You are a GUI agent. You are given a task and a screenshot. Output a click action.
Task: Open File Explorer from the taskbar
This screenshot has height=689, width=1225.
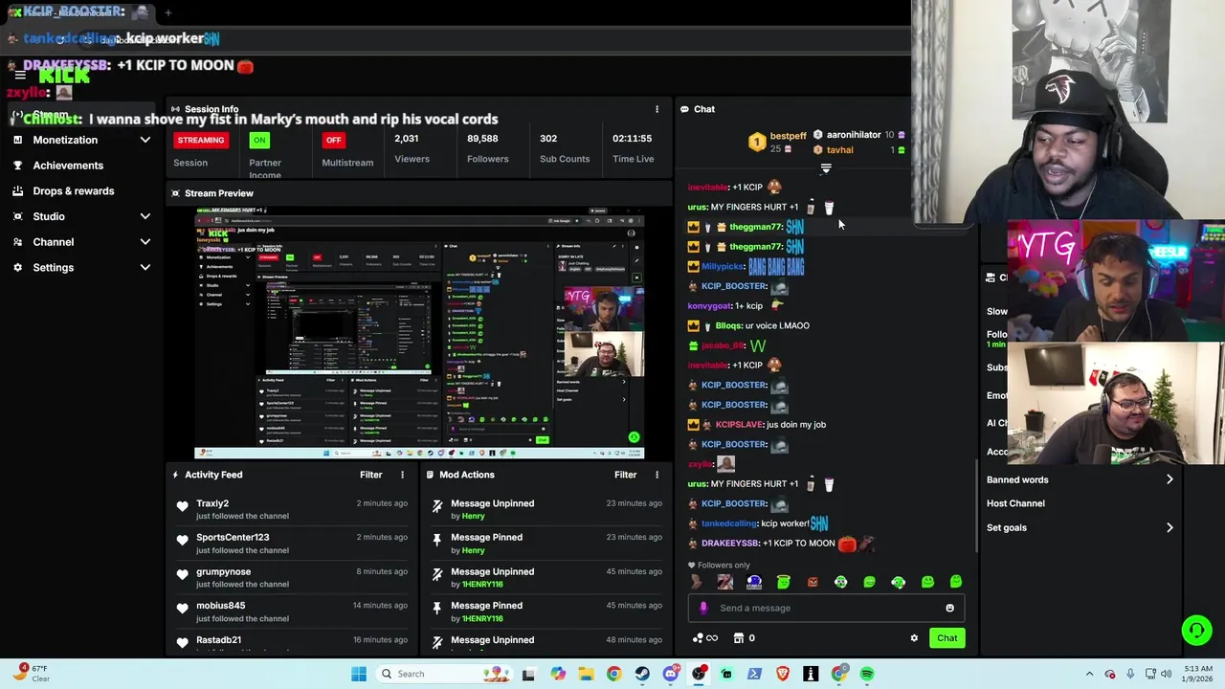tap(586, 674)
